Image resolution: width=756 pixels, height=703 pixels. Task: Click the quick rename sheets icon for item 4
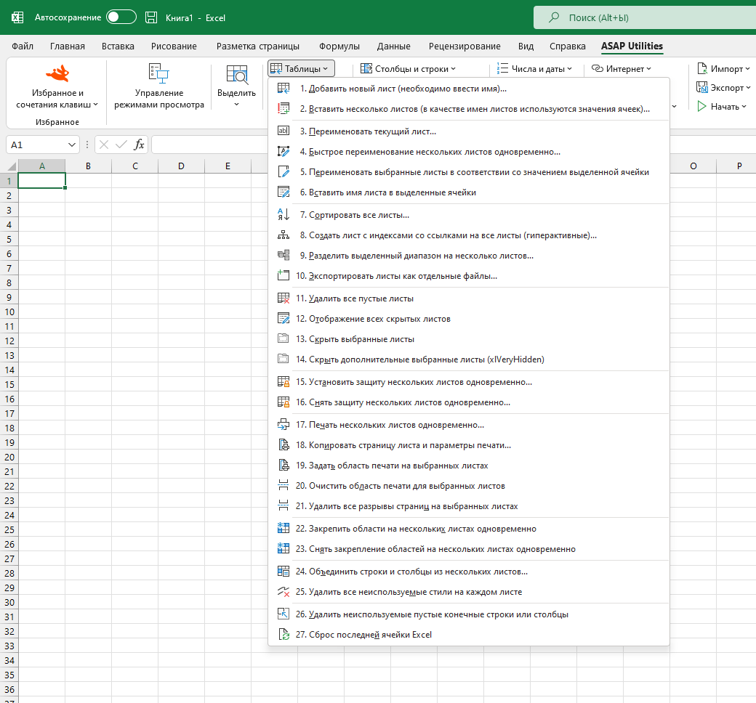pos(283,152)
